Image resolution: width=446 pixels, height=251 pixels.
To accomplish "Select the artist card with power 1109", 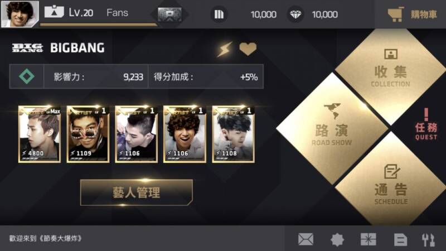I will 88,134.
